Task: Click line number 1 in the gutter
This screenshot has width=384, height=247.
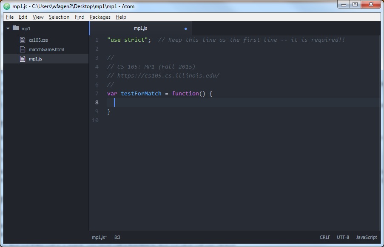Action: [x=97, y=40]
